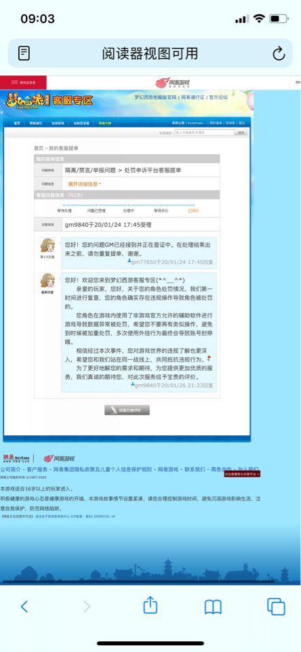Focus the quick search input field
This screenshot has width=301, height=652.
[204, 132]
